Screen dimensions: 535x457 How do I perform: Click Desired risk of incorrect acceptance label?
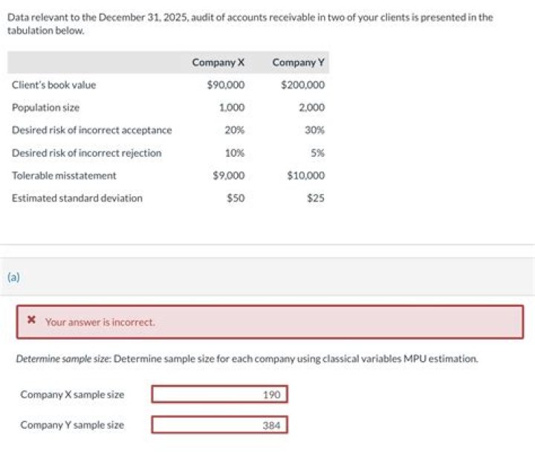tap(91, 130)
